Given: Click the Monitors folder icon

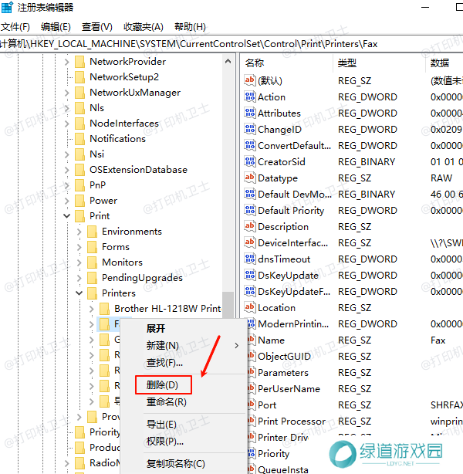Looking at the screenshot, I should (x=92, y=262).
